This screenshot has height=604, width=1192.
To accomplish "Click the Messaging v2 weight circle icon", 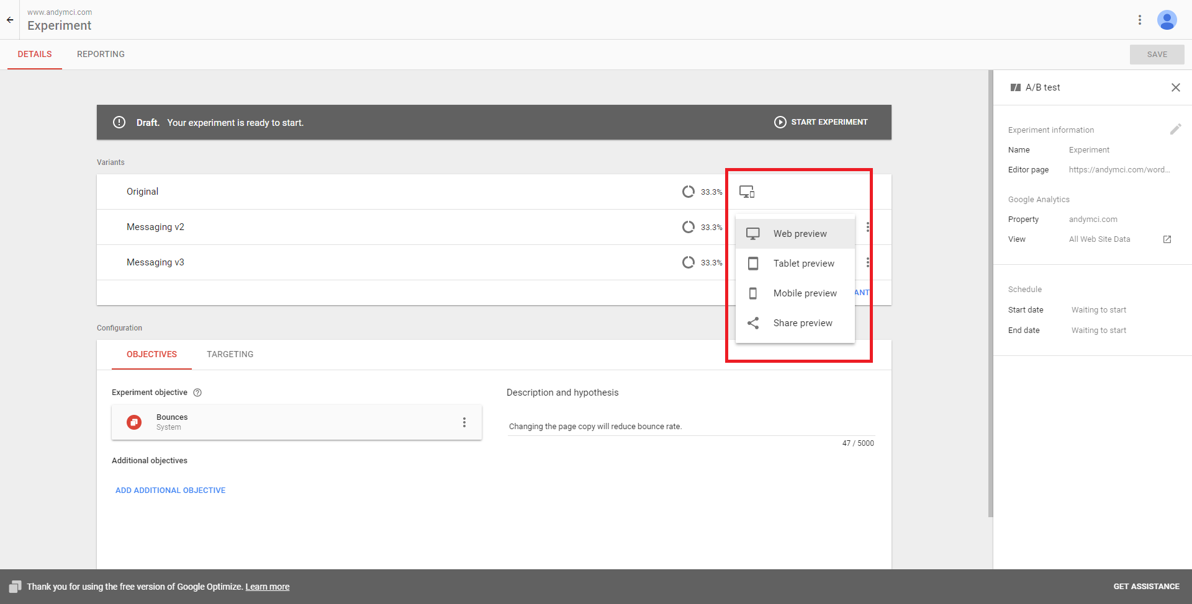I will [688, 227].
